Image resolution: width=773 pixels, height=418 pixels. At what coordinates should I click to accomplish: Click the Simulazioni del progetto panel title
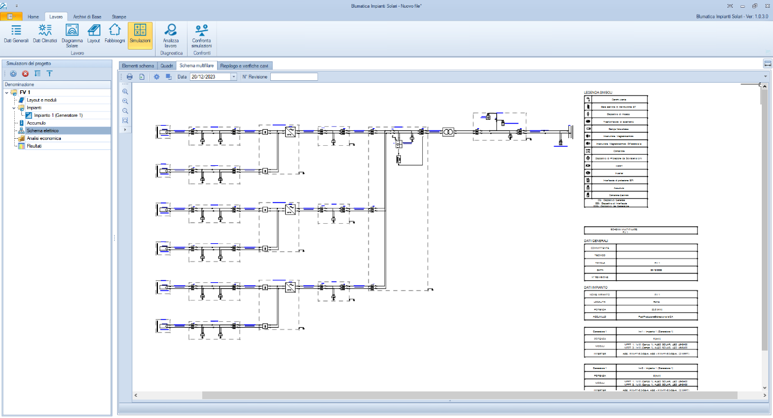29,63
